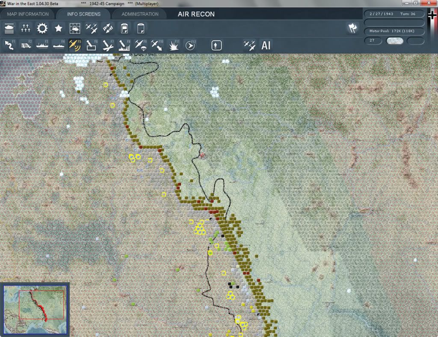Select the F3 naval transport ship icon
Viewport: 438px width, 337px height.
pyautogui.click(x=42, y=45)
